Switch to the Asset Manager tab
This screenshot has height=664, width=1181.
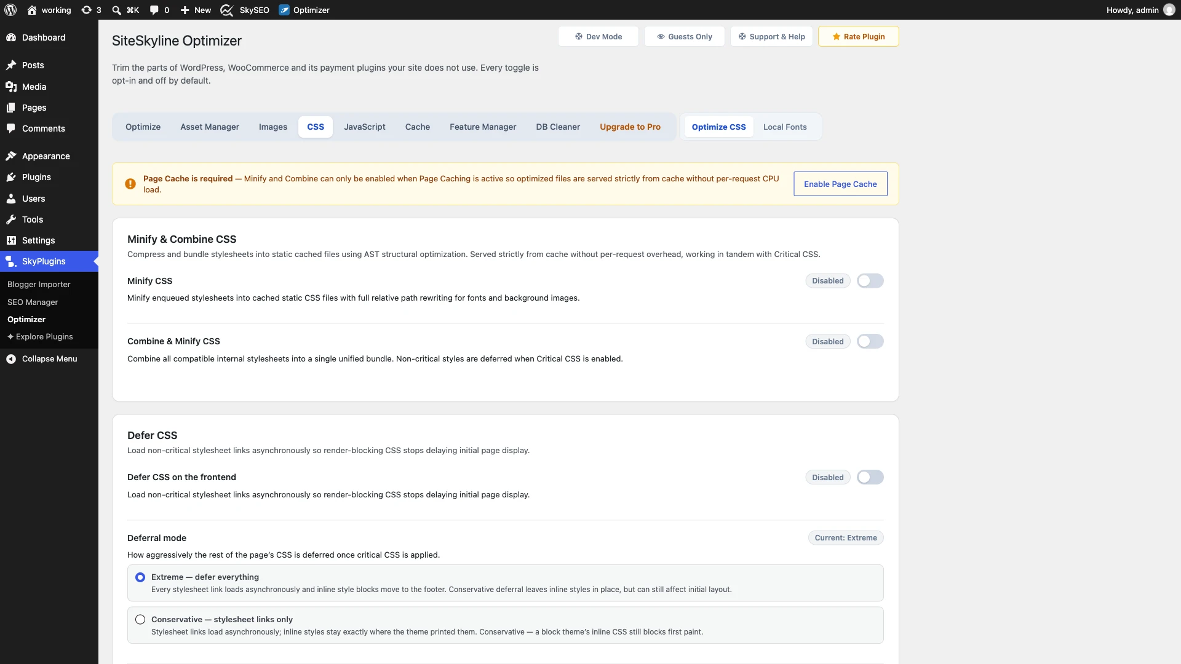click(210, 127)
